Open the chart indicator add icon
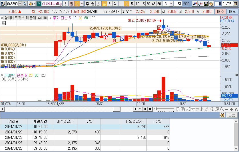The height and width of the screenshot is (152, 239). (200, 4)
